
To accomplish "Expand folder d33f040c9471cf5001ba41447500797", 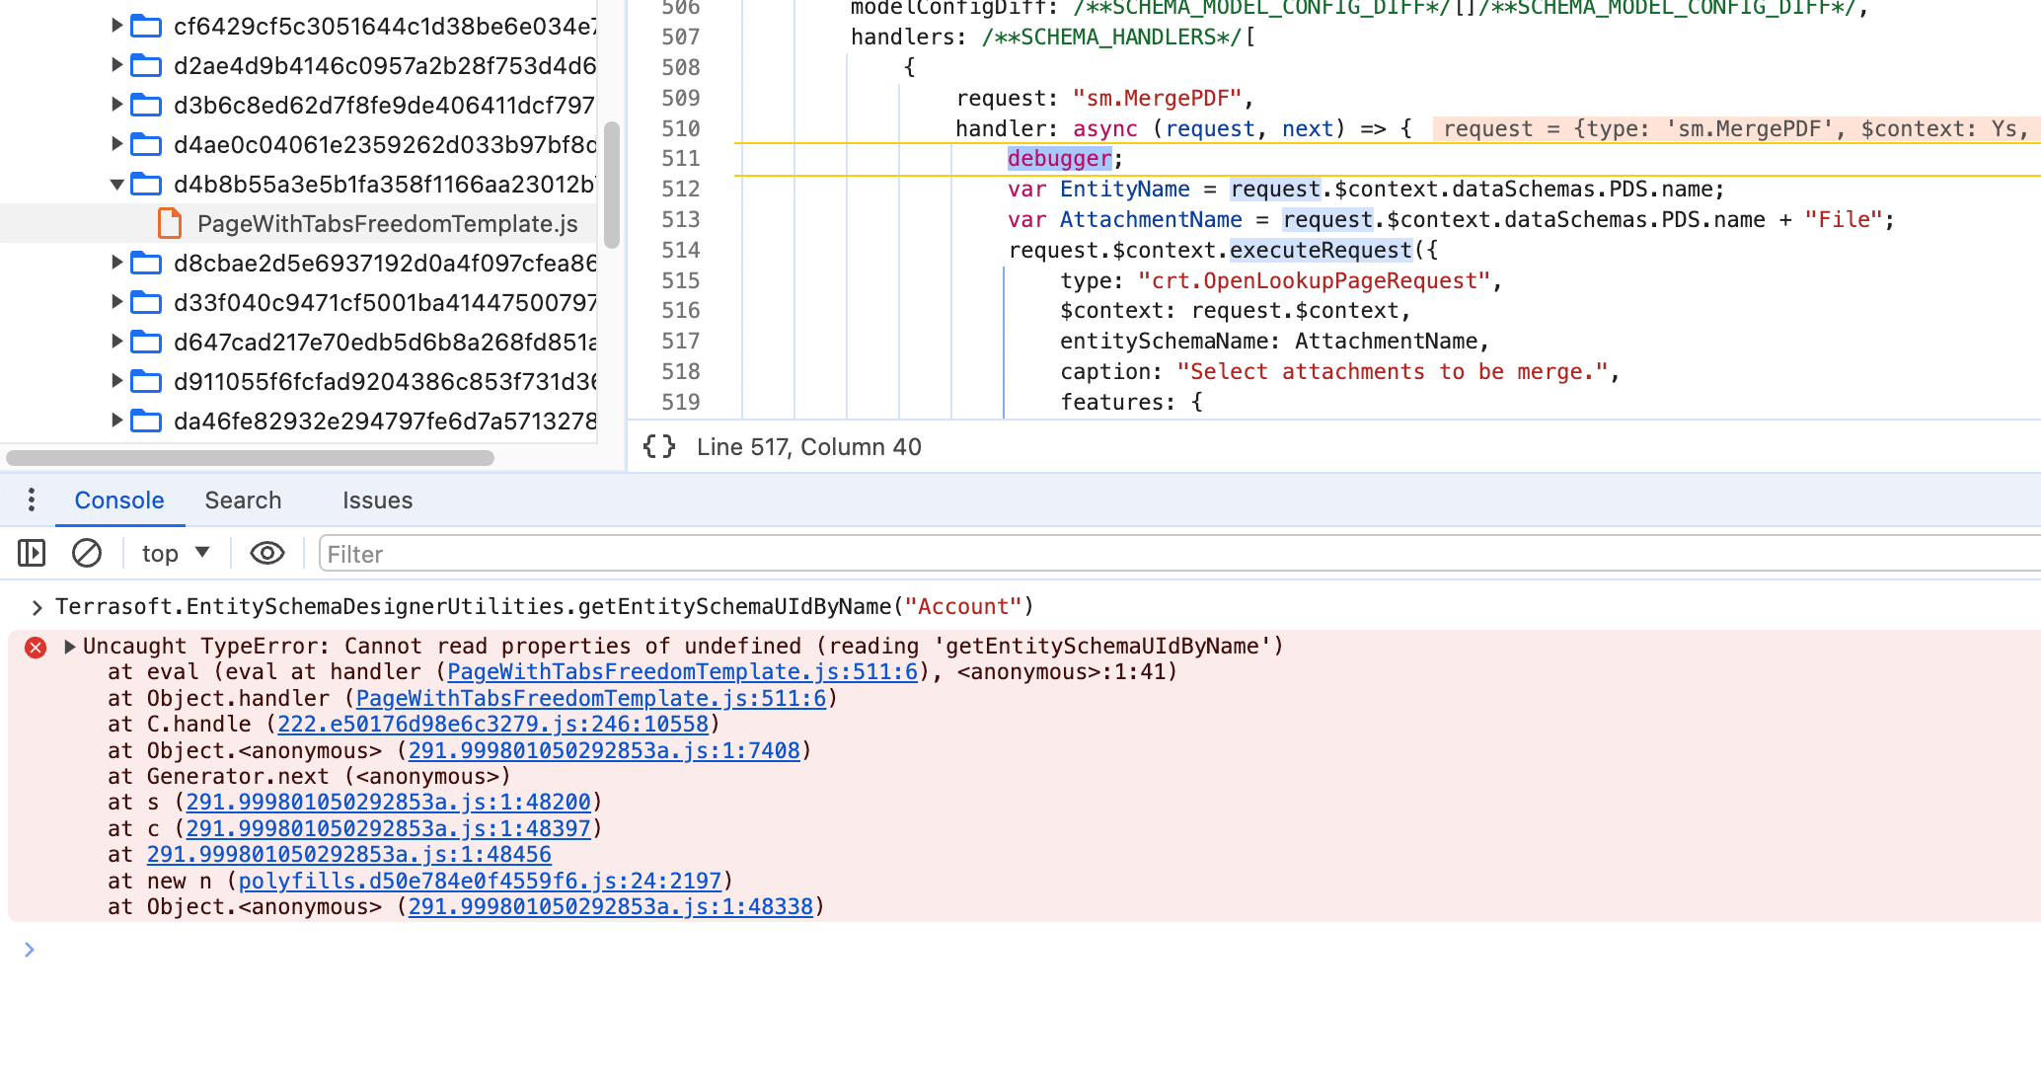I will 117,302.
